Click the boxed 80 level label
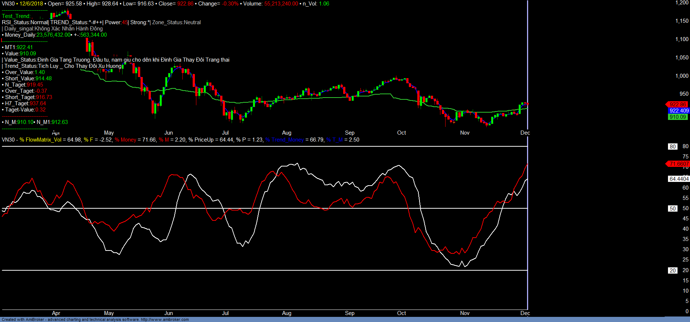This screenshot has height=322, width=690. pyautogui.click(x=672, y=147)
